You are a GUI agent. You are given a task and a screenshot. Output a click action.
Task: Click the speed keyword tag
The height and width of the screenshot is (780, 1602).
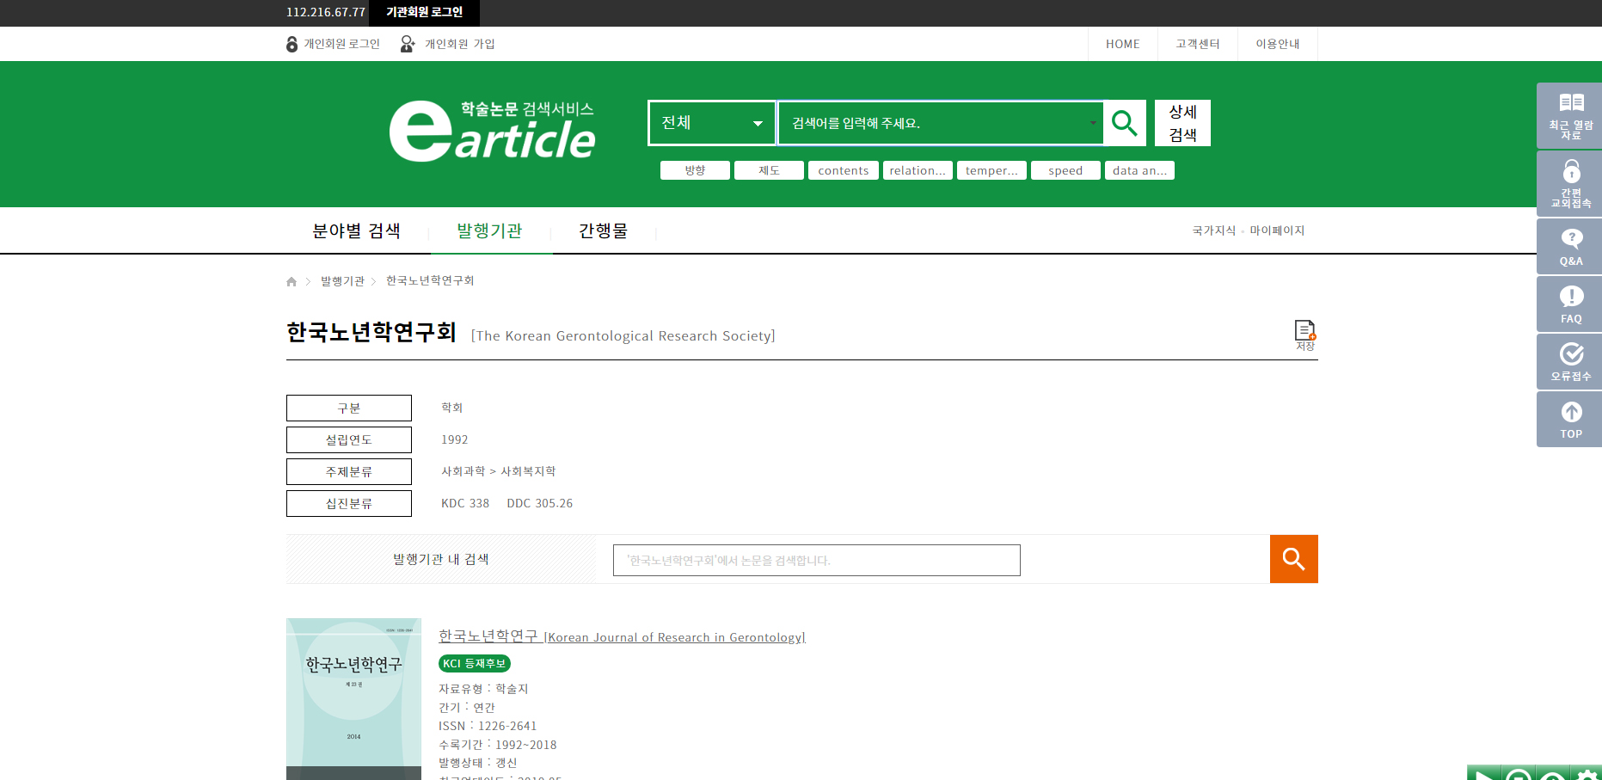pos(1065,170)
